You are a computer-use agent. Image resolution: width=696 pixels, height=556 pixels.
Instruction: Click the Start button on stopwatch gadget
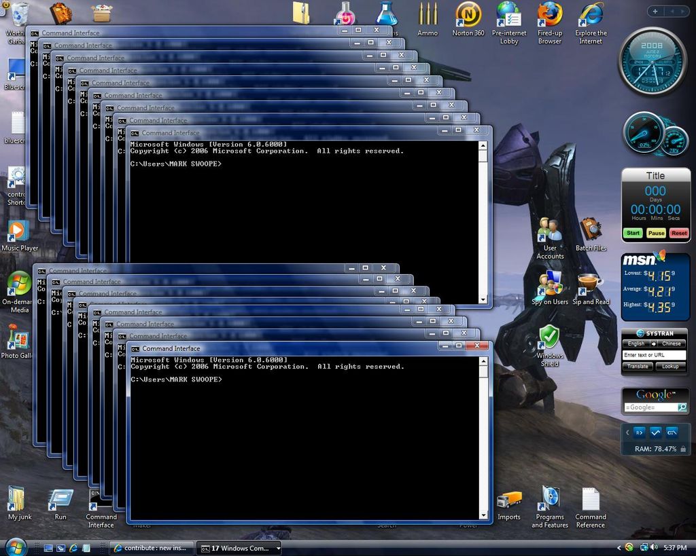(633, 234)
